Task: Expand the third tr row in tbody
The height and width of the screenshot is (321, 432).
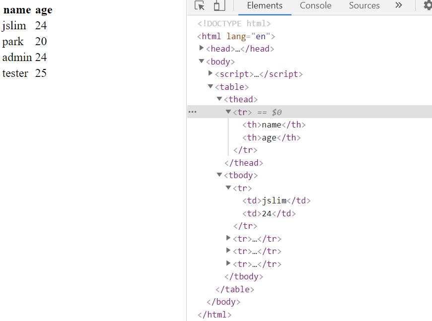Action: tap(228, 250)
